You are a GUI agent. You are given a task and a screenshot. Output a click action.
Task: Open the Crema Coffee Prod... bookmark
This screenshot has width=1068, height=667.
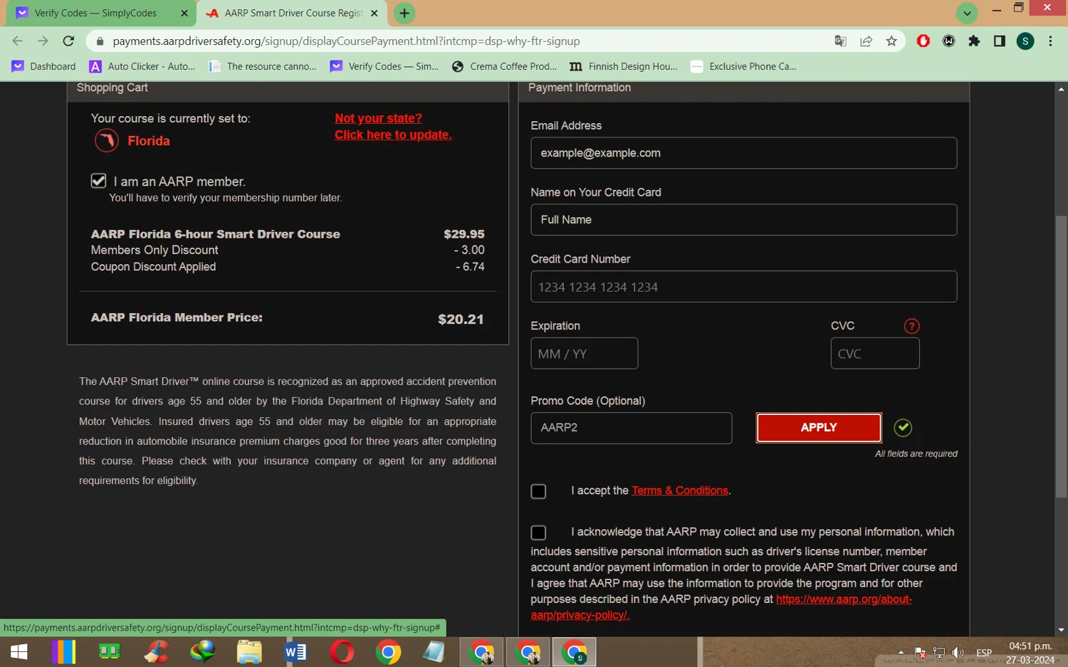coord(505,66)
